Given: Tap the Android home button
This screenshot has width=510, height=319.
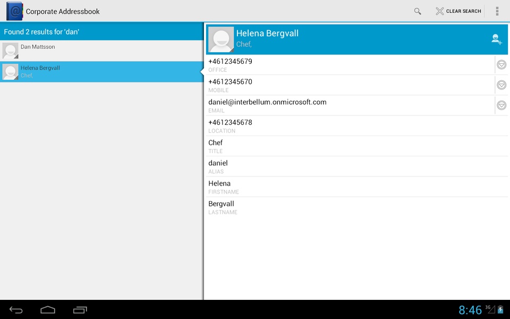Looking at the screenshot, I should click(48, 310).
